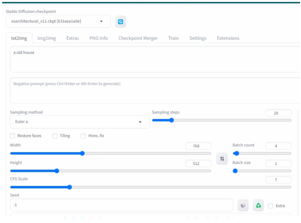Open the Settings tab
301x223 pixels.
198,38
